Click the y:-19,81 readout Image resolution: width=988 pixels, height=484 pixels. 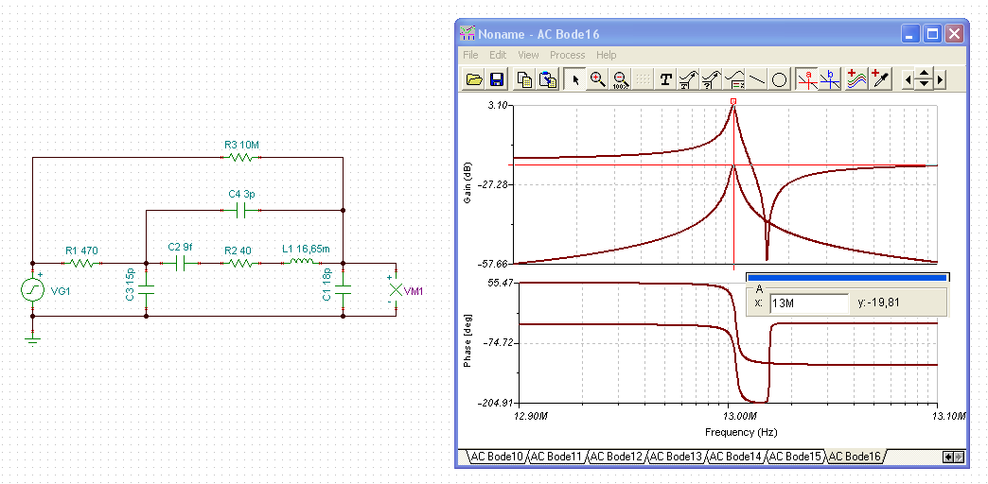pyautogui.click(x=878, y=302)
